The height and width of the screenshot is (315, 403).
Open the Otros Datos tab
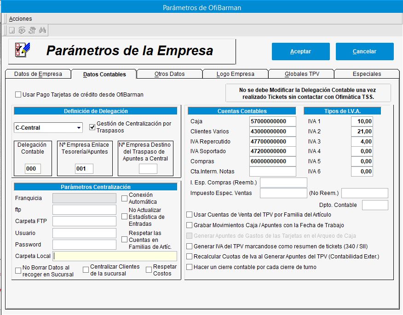coord(170,74)
